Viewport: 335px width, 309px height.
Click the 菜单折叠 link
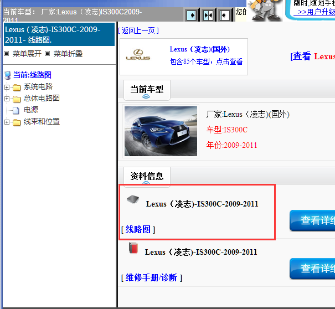pos(68,54)
